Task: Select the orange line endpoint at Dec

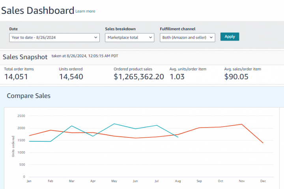Action: tap(263, 143)
